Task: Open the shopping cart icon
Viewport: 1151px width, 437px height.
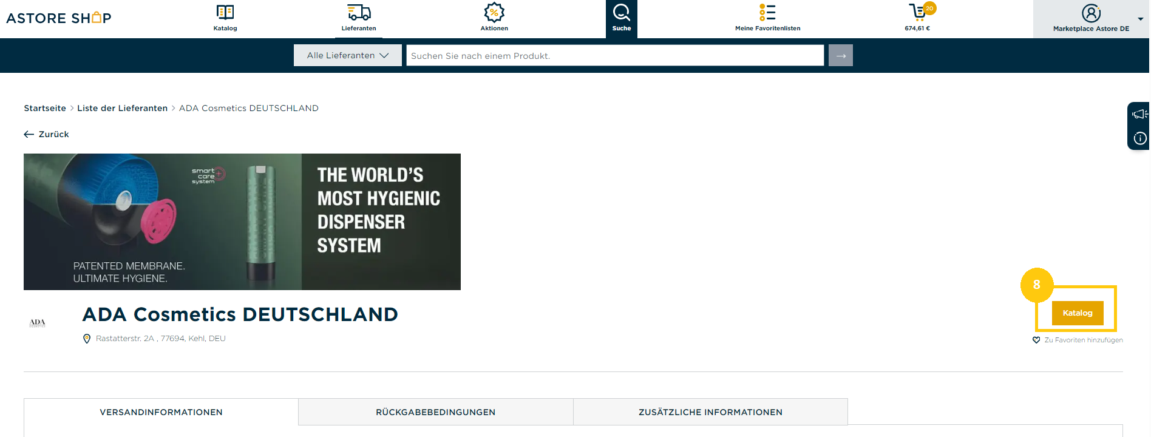Action: pyautogui.click(x=918, y=12)
